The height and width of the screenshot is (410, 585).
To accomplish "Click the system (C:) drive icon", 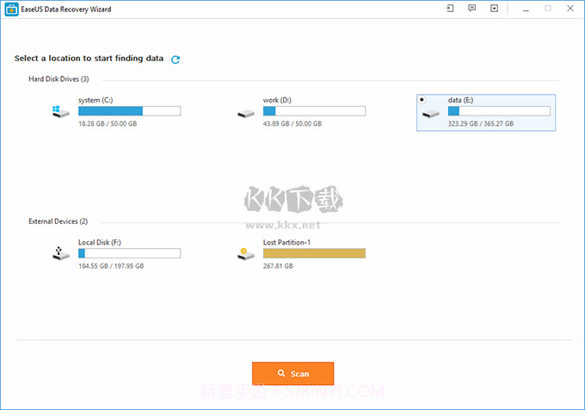I will (x=60, y=112).
